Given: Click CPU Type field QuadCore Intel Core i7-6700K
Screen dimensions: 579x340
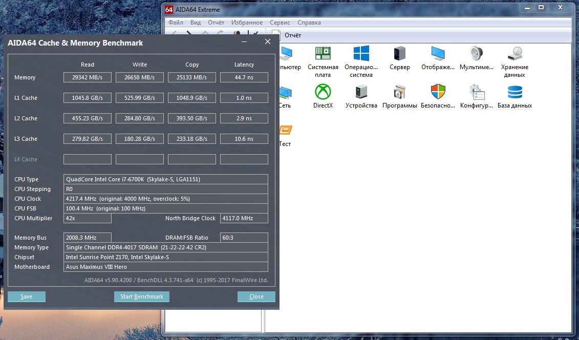Looking at the screenshot, I should 166,179.
